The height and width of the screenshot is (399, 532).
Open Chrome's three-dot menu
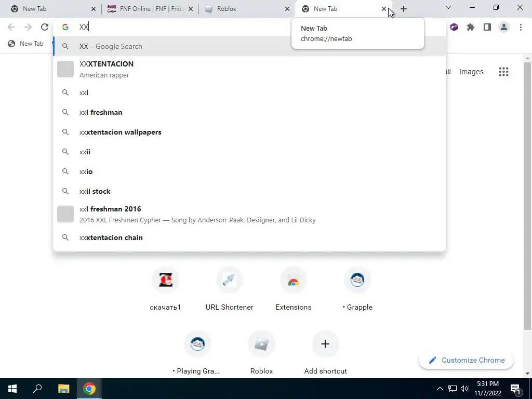tap(521, 27)
